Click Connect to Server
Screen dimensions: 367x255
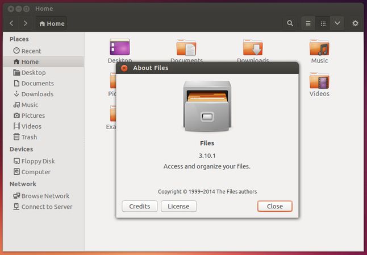click(43, 207)
